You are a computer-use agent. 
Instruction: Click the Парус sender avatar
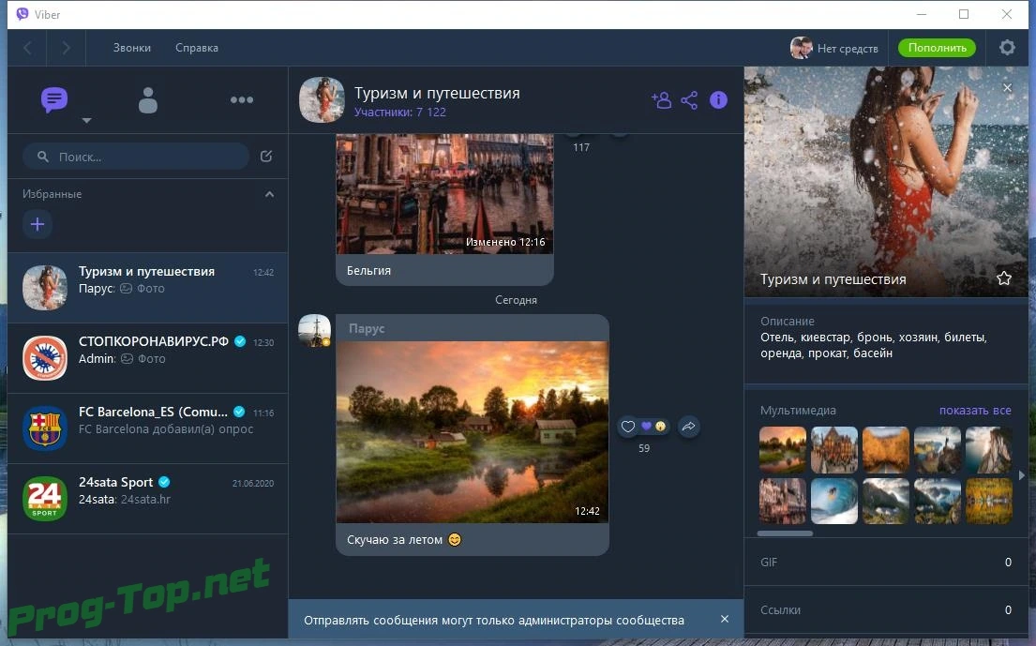click(314, 330)
